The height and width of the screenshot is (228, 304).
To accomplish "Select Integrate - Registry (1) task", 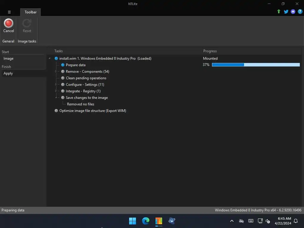I will (x=83, y=91).
